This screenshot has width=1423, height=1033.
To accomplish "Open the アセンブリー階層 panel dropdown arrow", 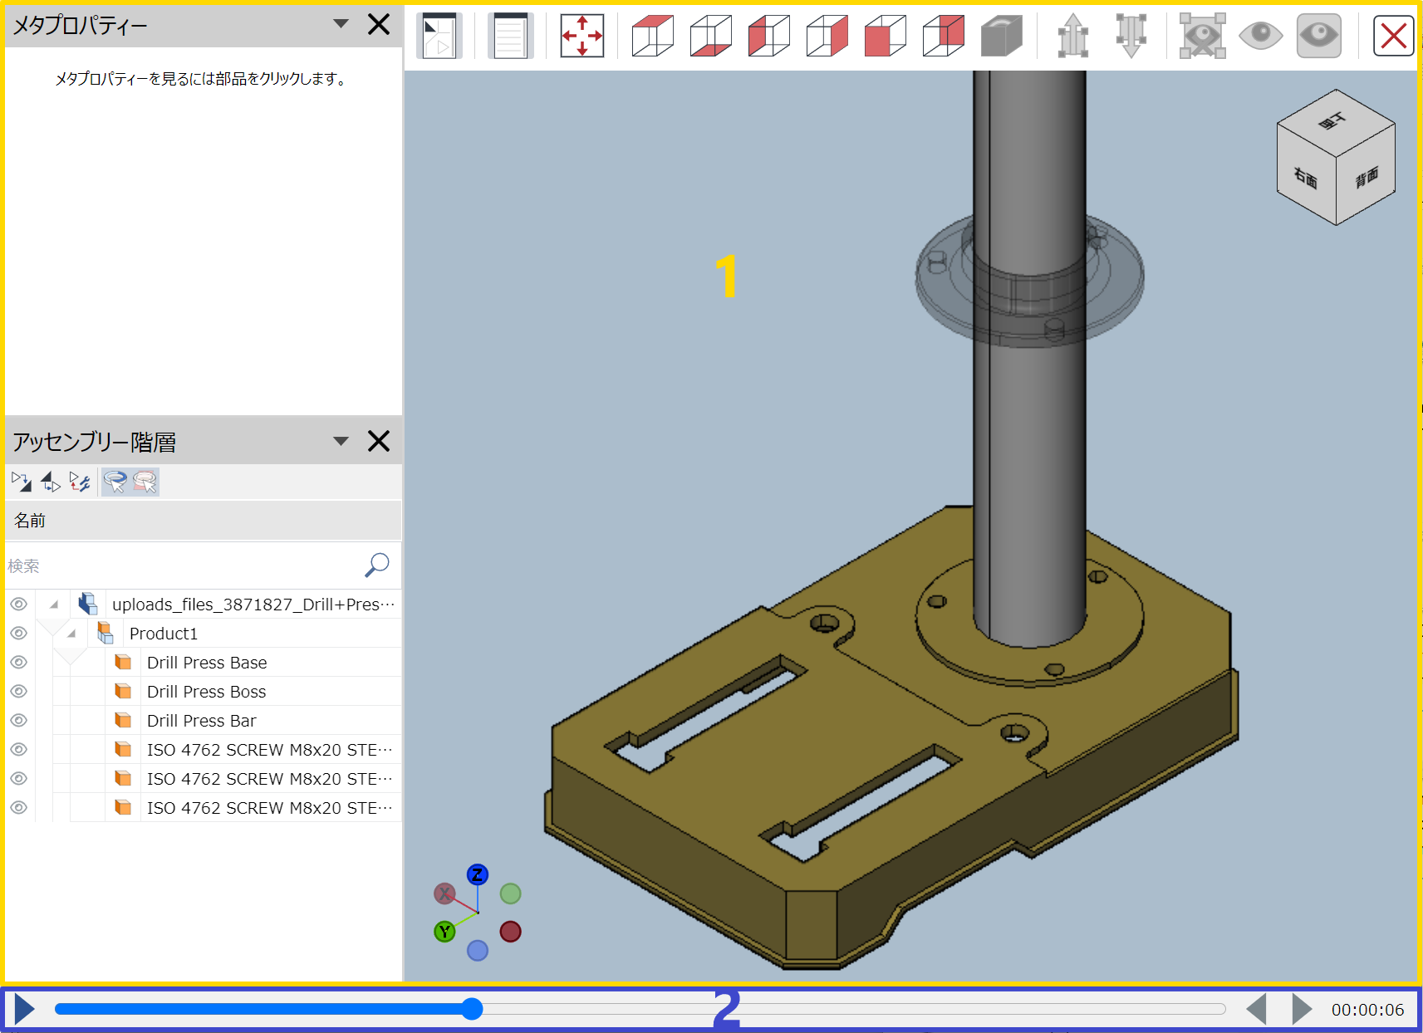I will pyautogui.click(x=341, y=441).
